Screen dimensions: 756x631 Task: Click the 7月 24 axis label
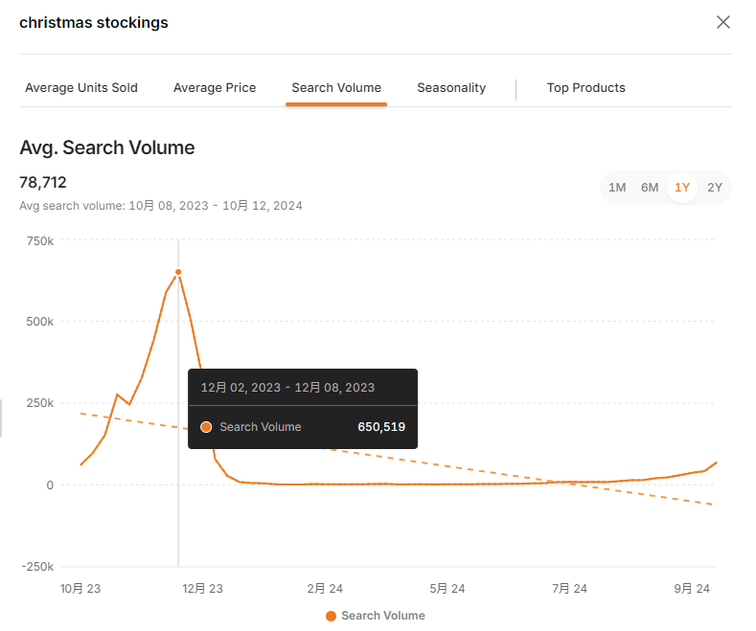tap(569, 589)
